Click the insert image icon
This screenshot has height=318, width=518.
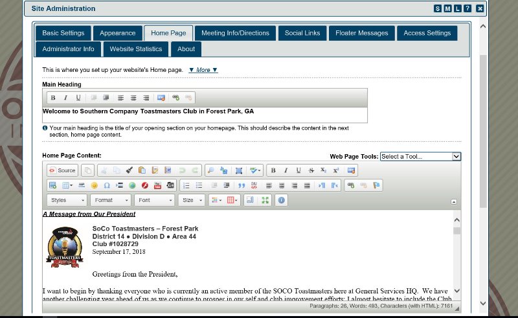pos(52,185)
